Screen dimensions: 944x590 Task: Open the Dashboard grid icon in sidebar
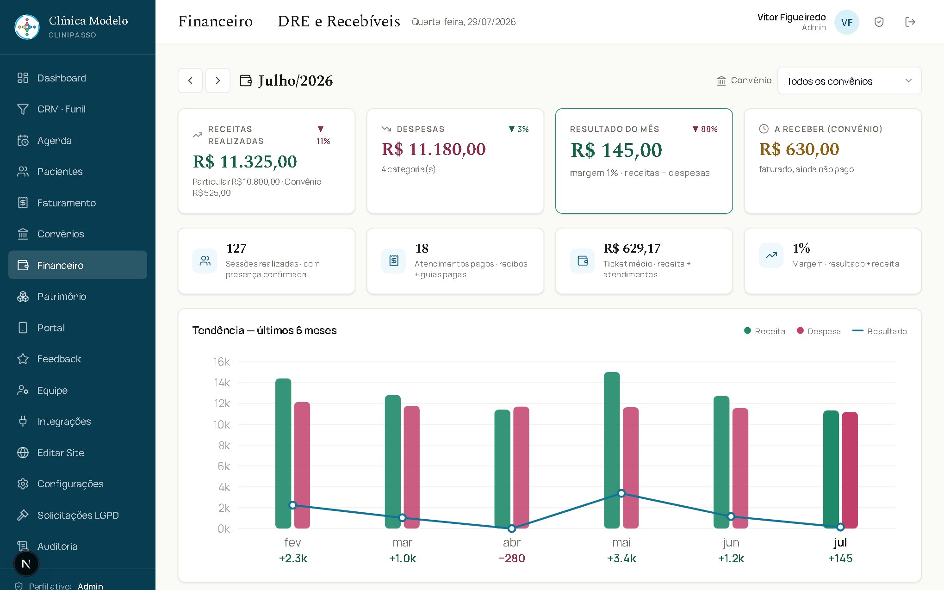23,78
